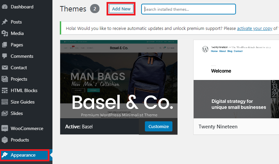Select the Basel & Co. theme screenshot
This screenshot has height=164, width=279.
119,79
